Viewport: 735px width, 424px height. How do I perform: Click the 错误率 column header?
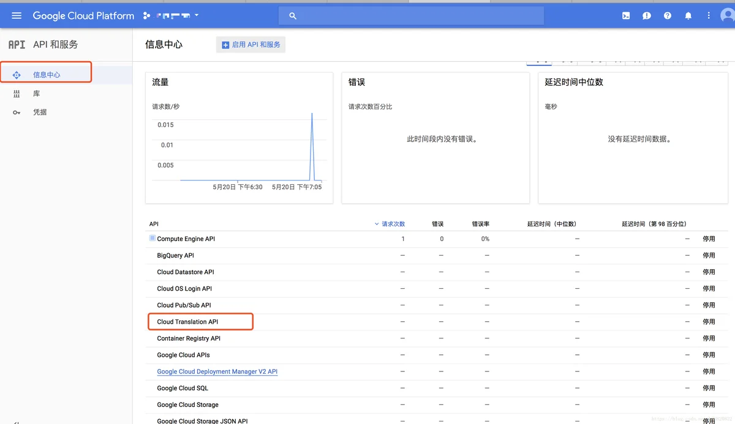[x=480, y=224]
